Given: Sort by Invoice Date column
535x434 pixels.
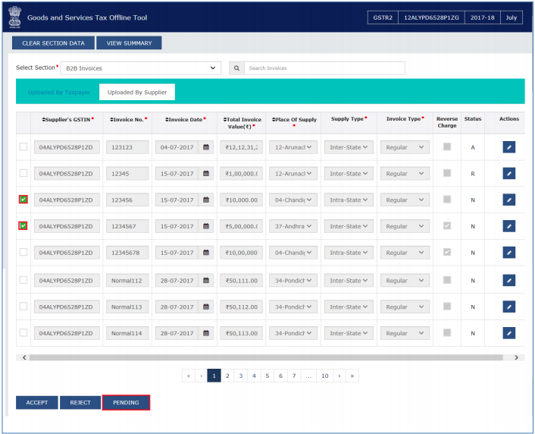Looking at the screenshot, I should 185,120.
